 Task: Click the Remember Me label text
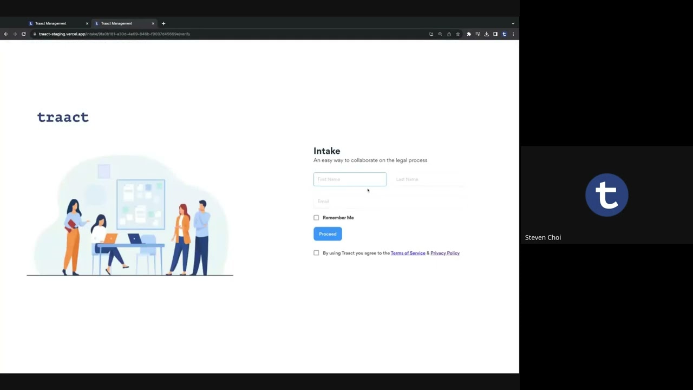click(x=338, y=218)
